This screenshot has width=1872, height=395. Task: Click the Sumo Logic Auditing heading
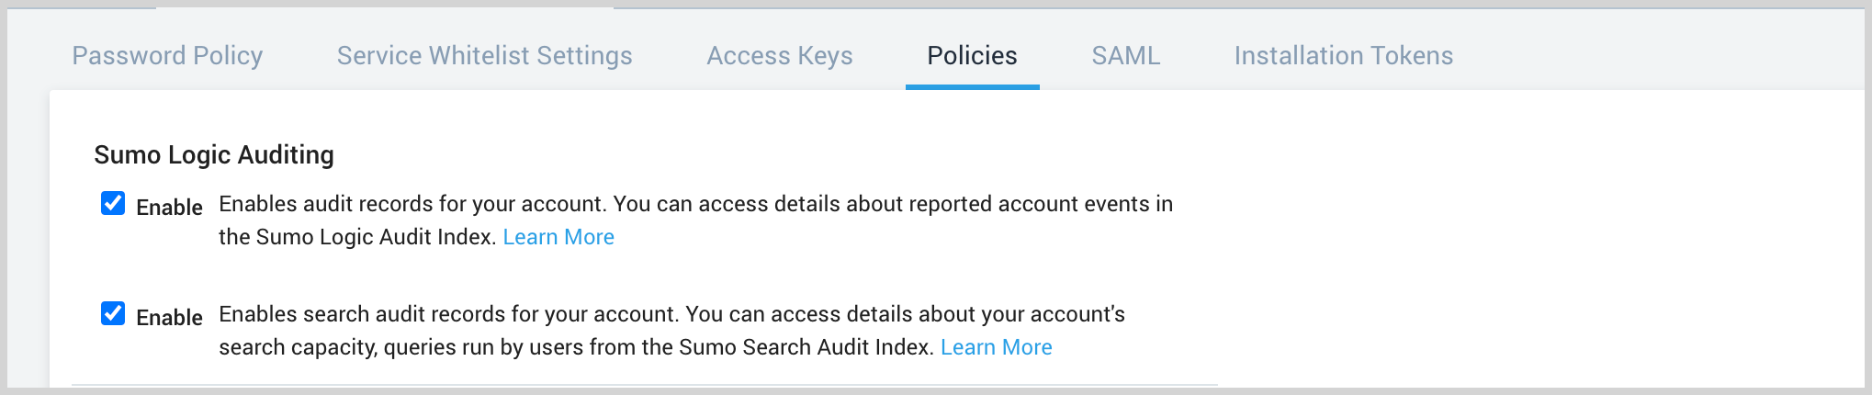214,154
